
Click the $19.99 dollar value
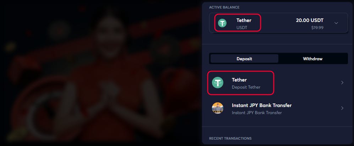317,28
